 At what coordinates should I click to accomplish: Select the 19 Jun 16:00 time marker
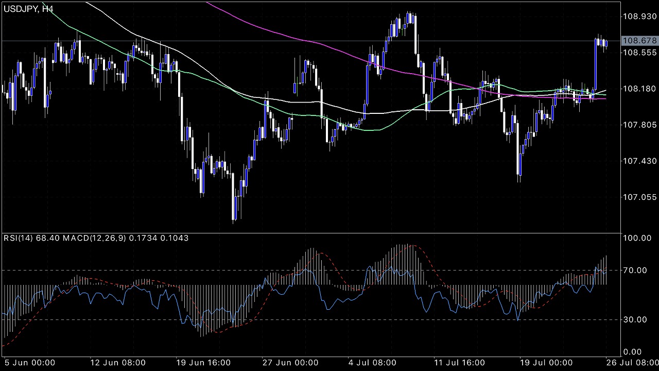click(204, 363)
